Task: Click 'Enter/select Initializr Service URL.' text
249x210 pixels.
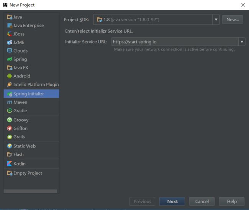Action: [99, 31]
